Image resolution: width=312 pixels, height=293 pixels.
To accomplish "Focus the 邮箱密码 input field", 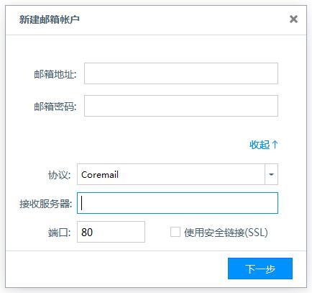I will pos(181,106).
